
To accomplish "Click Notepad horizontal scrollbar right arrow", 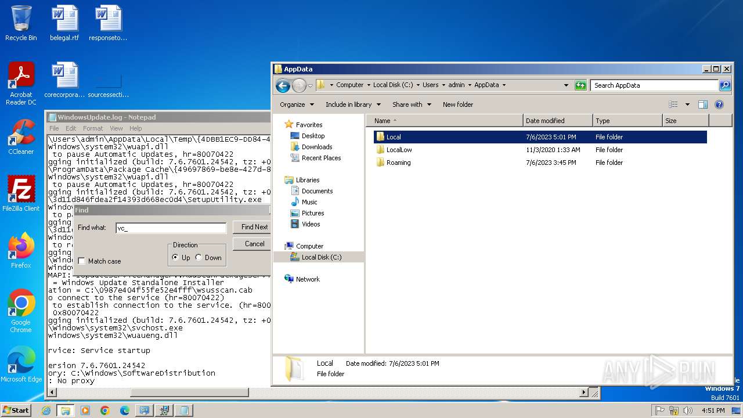I will pos(585,392).
